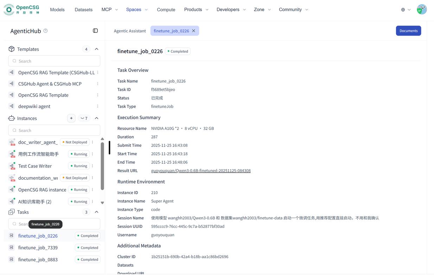Viewport: 434px width, 275px height.
Task: Switch to the Agentic Assistant tab
Action: (130, 31)
